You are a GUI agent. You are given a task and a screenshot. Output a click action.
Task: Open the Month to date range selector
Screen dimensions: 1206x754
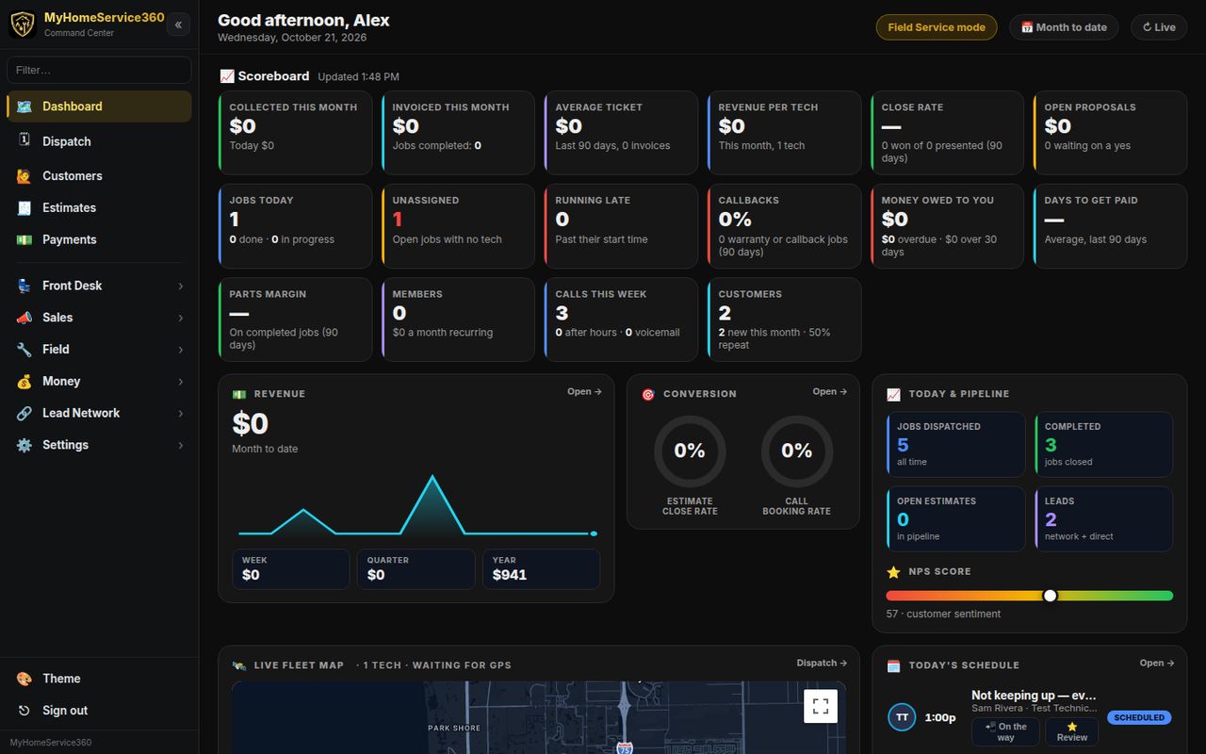(1064, 27)
